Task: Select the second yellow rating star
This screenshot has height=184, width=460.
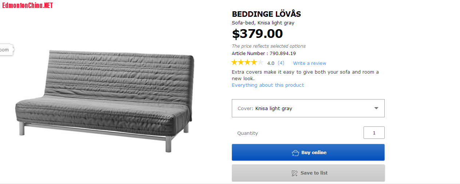Action: coord(241,63)
